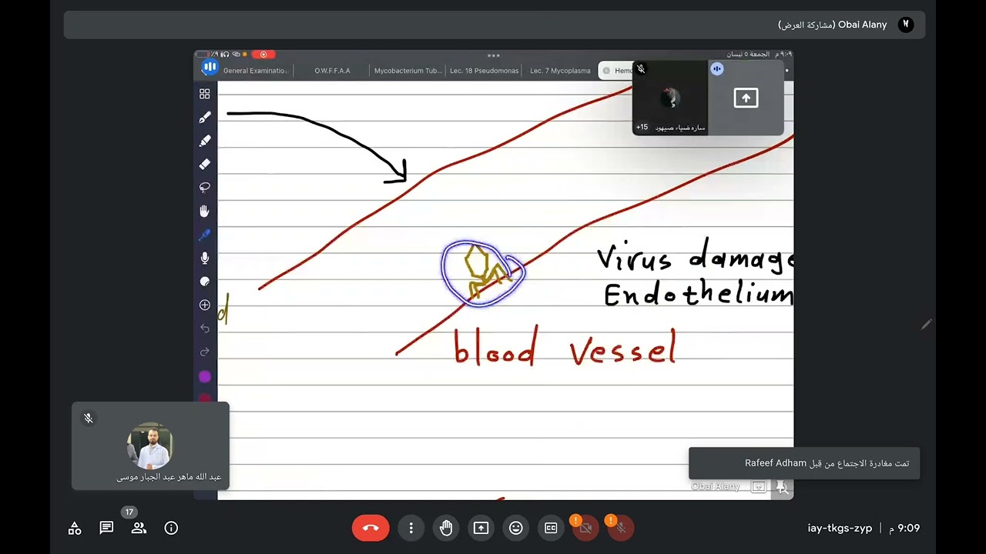
Task: Open the muted participant video tile
Action: pyautogui.click(x=670, y=98)
